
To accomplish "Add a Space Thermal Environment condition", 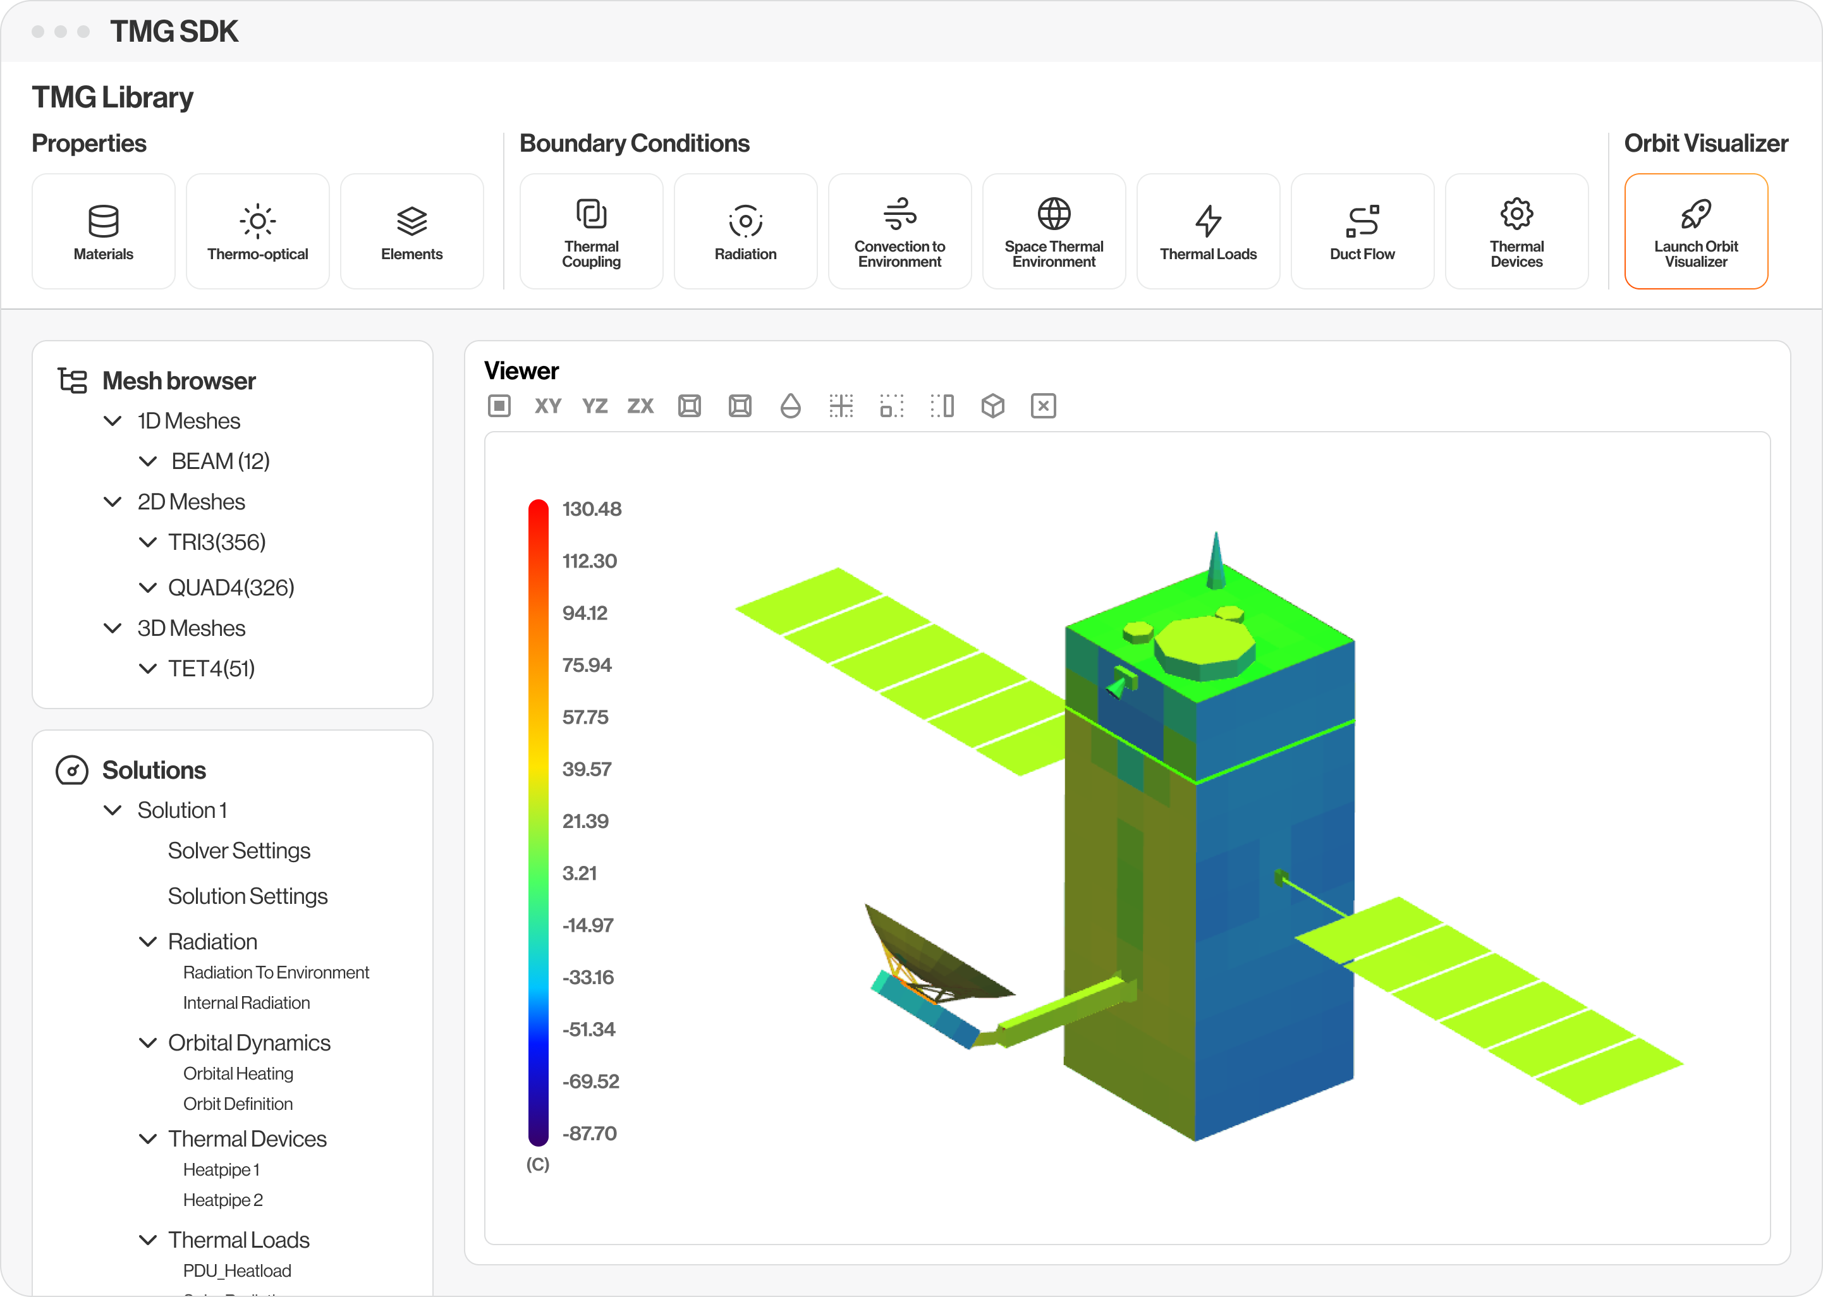I will [1054, 231].
